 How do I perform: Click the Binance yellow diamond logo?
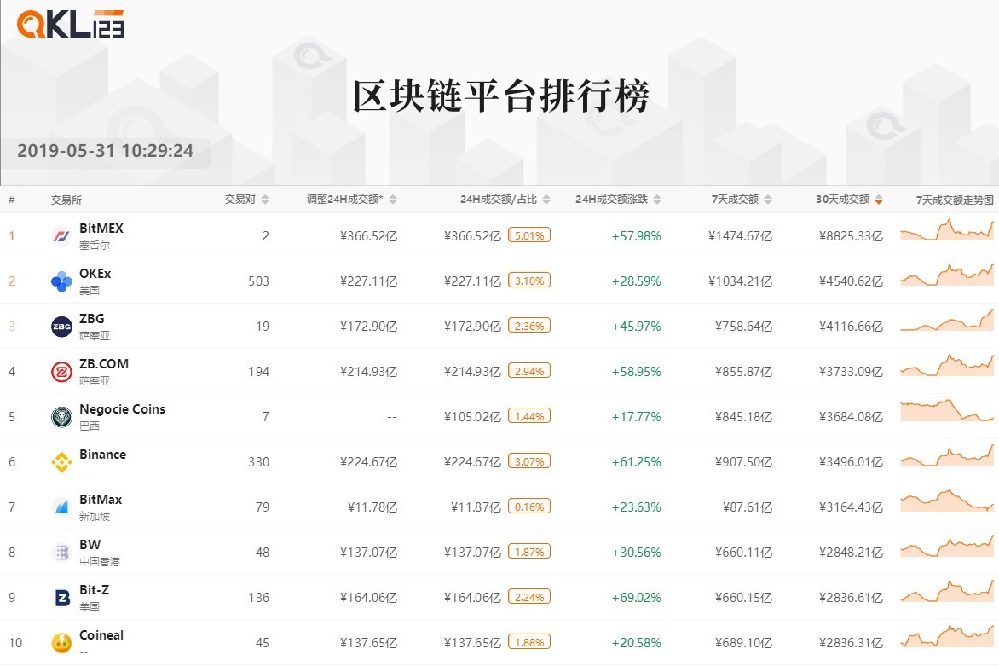point(61,463)
